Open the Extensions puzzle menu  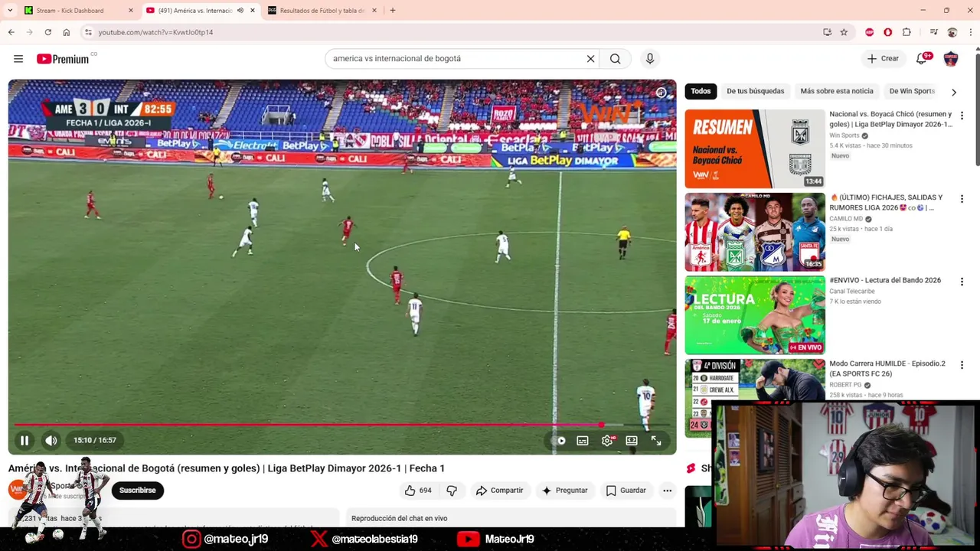906,32
